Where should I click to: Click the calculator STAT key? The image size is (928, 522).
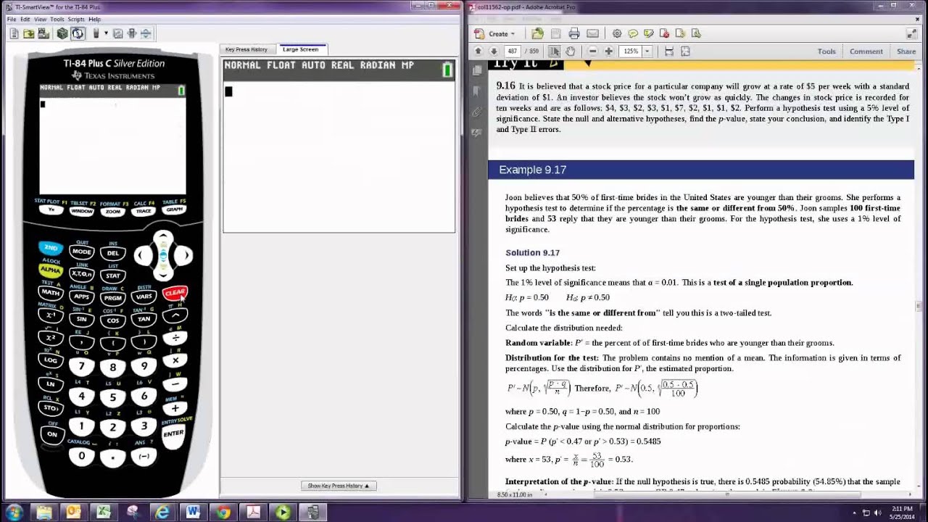[x=113, y=275]
